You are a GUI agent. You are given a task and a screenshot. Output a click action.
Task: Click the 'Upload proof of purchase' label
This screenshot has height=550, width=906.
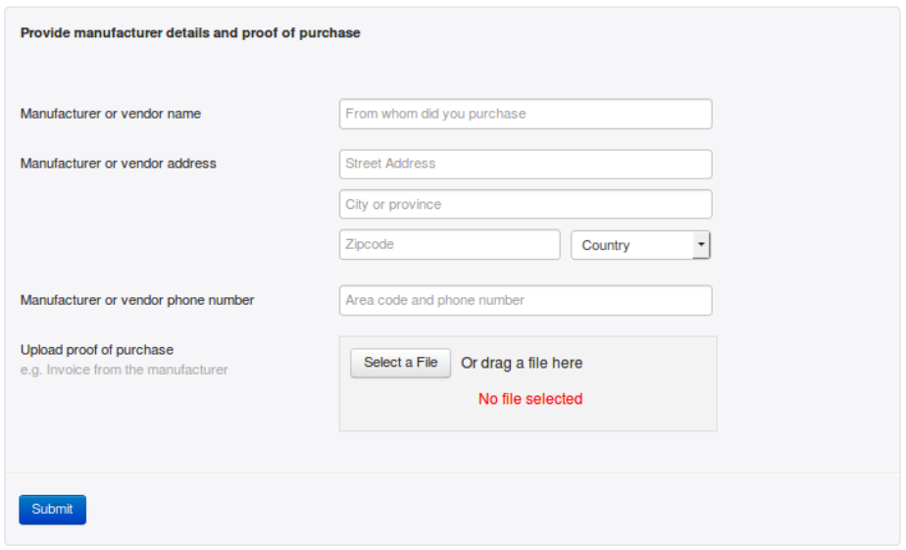tap(97, 350)
